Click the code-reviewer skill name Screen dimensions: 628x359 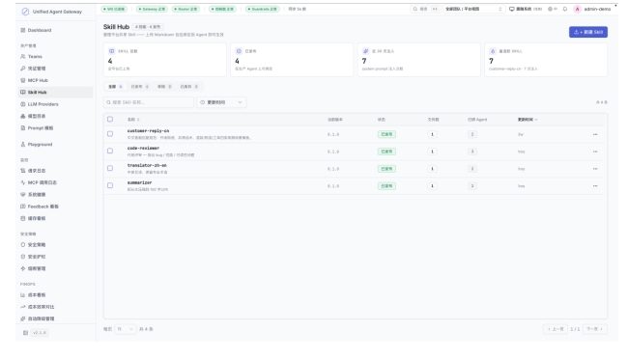(143, 148)
